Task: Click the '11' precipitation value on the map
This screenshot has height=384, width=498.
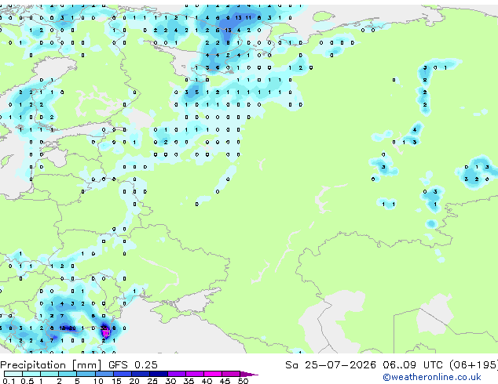Action: (248, 18)
